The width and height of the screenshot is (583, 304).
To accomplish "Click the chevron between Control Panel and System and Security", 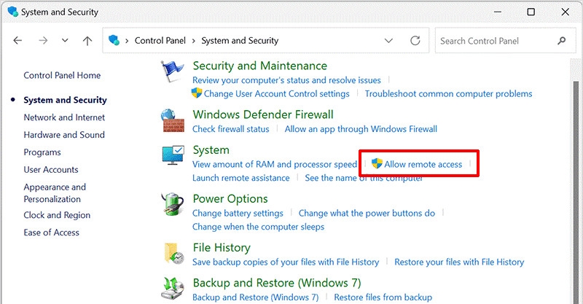I will pos(193,41).
